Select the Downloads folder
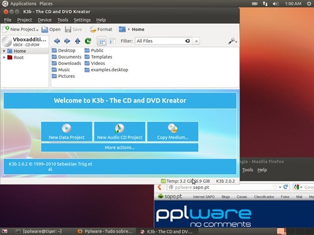The image size is (314, 235). 66,63
